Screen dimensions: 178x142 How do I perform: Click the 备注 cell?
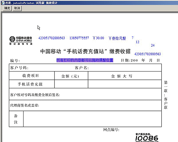16,119
